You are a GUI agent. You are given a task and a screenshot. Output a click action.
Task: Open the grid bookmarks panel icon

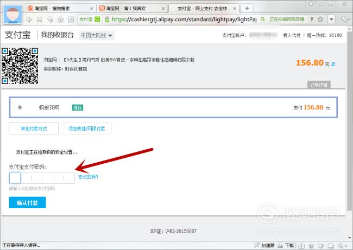click(x=71, y=20)
